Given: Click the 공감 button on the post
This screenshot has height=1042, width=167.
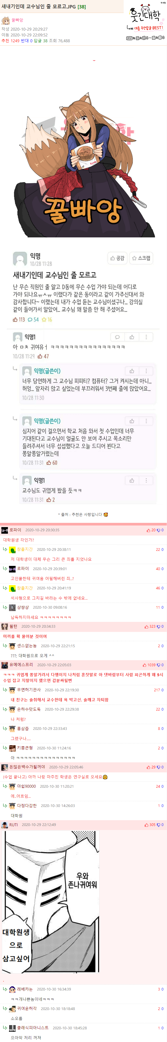Looking at the screenshot, I should tap(117, 258).
